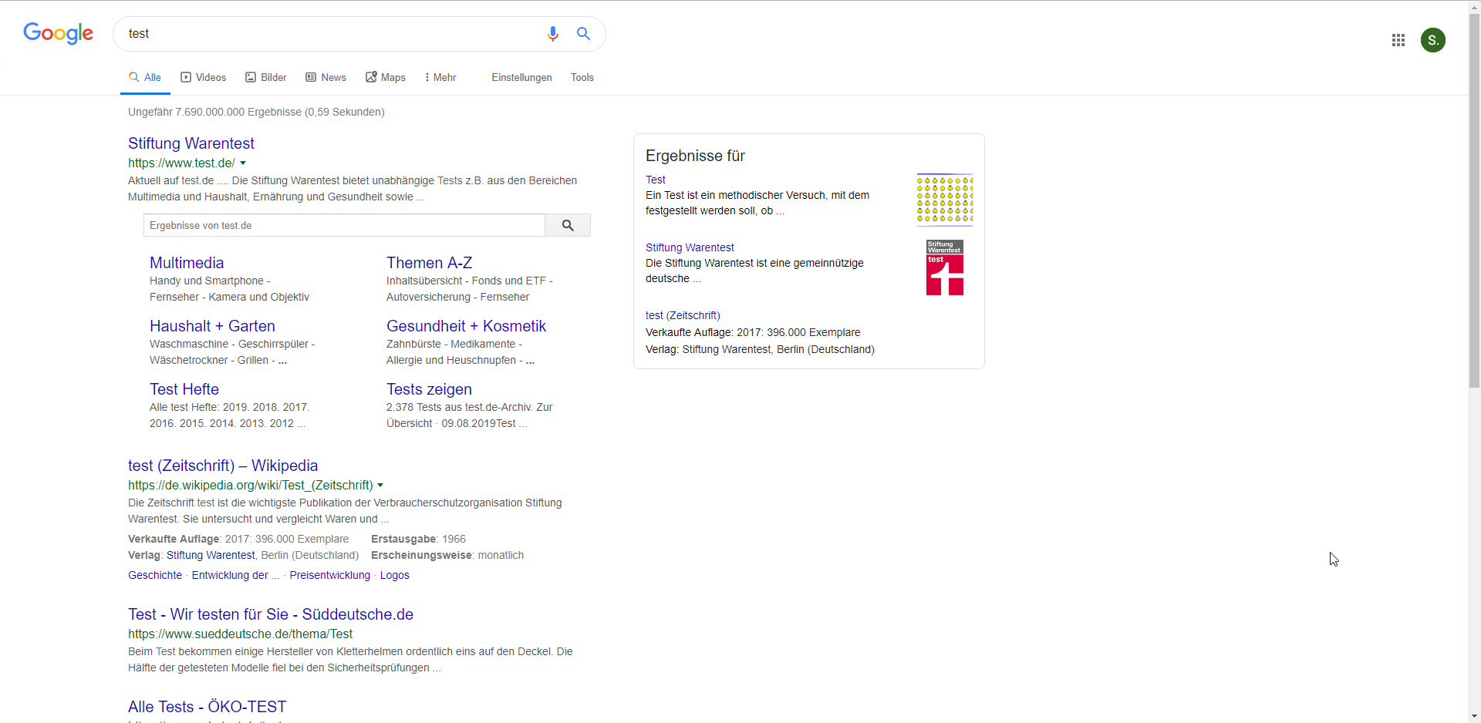Click 'Erscheinungsweise: monatlich' text

point(447,555)
